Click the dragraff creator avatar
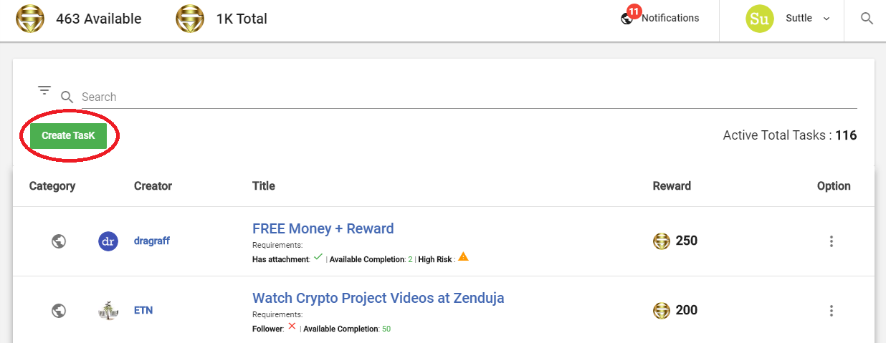Screen dimensions: 886x343 tap(108, 241)
